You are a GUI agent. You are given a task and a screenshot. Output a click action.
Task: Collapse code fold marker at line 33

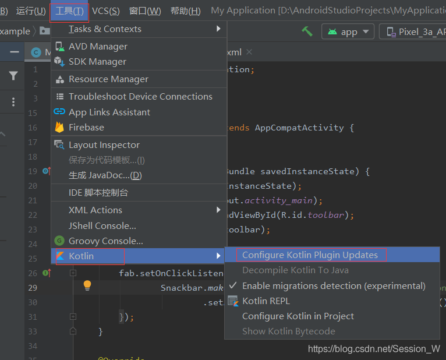pos(73,331)
